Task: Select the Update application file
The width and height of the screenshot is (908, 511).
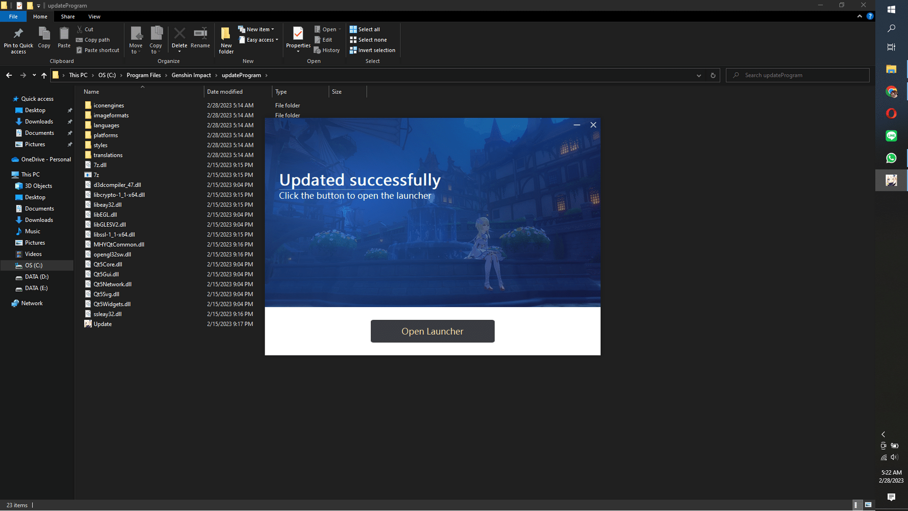Action: click(103, 324)
